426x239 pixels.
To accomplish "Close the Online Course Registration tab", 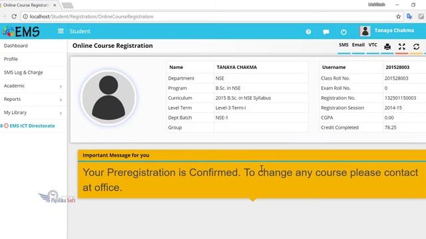I will point(55,5).
